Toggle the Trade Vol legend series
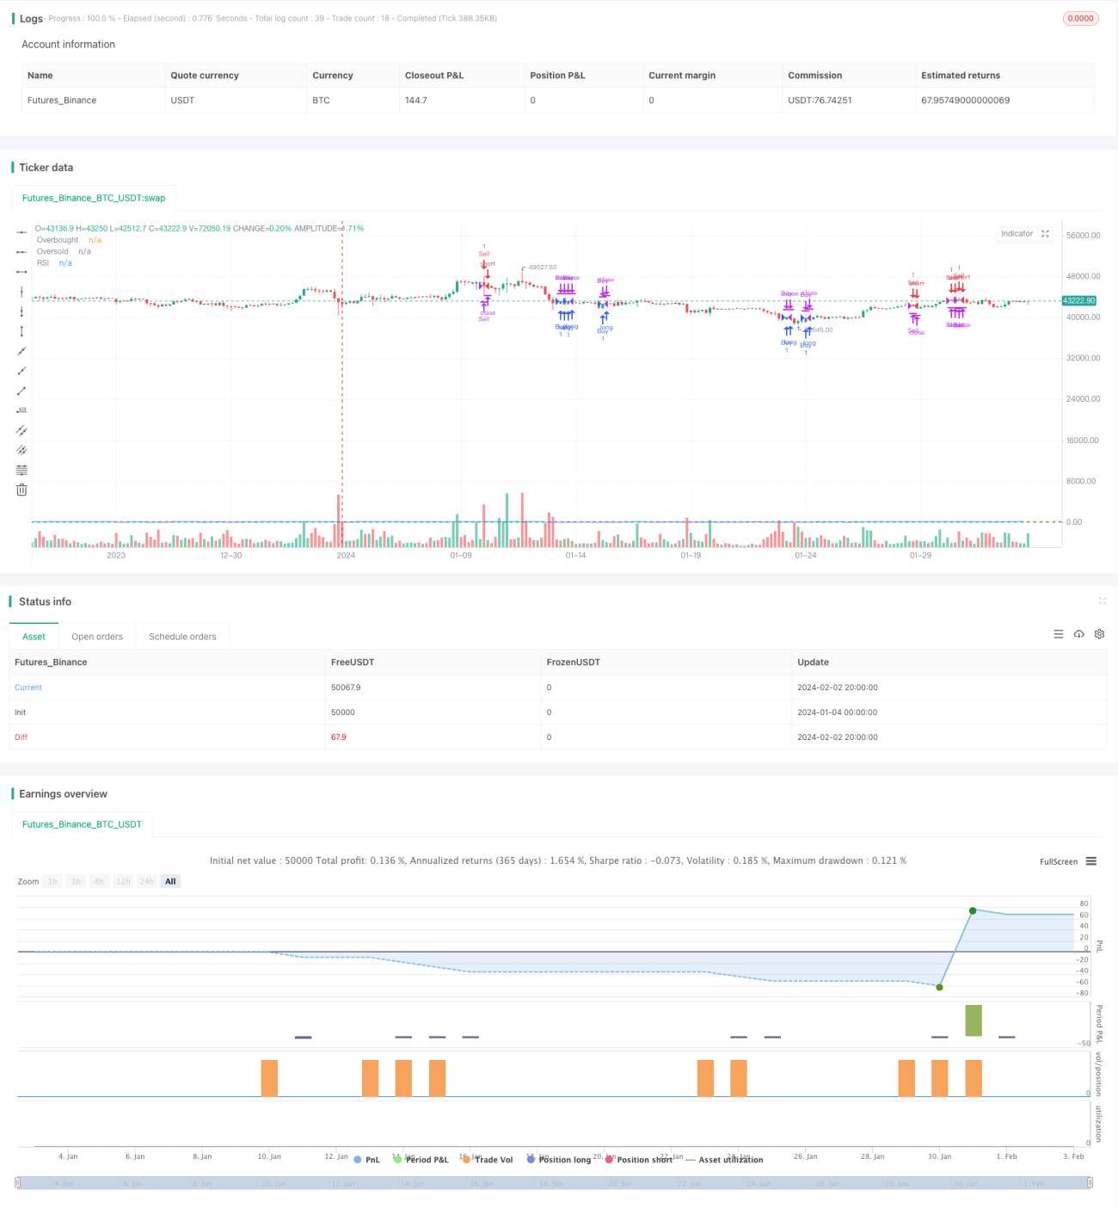This screenshot has width=1118, height=1208. (488, 1160)
